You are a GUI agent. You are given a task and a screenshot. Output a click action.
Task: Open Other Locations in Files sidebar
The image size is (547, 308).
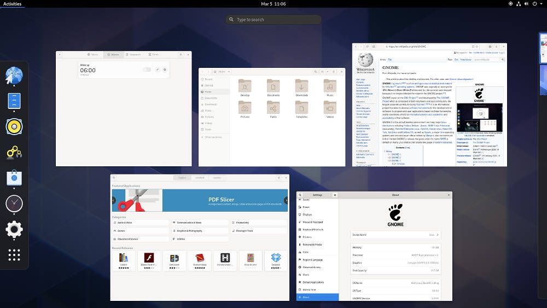pyautogui.click(x=214, y=137)
